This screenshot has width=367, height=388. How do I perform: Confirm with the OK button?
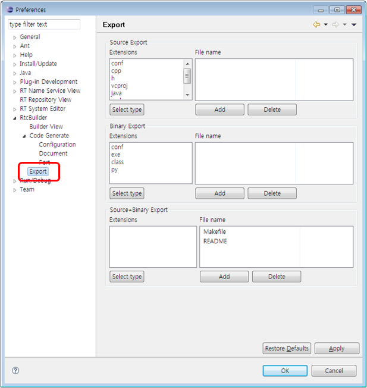(x=285, y=370)
